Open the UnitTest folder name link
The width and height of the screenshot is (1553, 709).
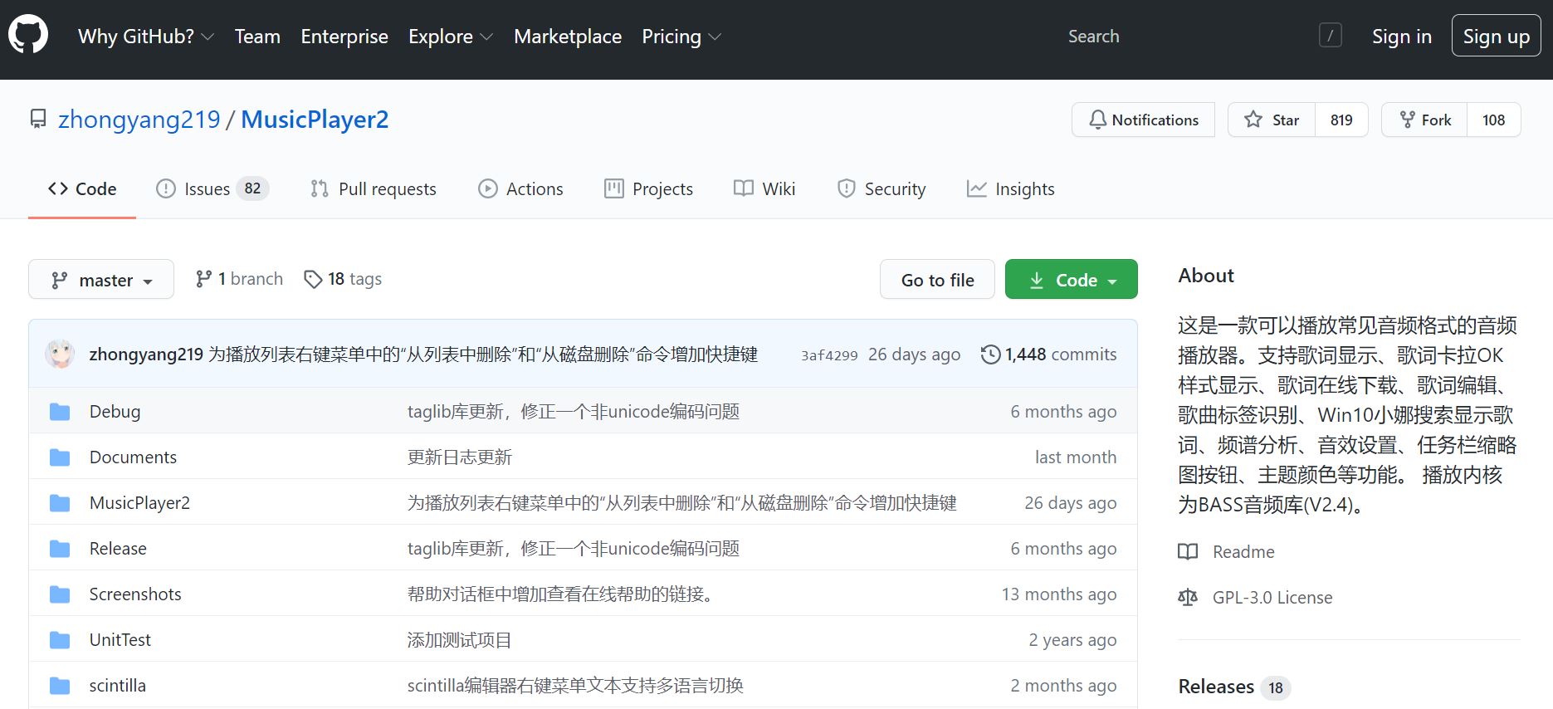click(x=120, y=640)
